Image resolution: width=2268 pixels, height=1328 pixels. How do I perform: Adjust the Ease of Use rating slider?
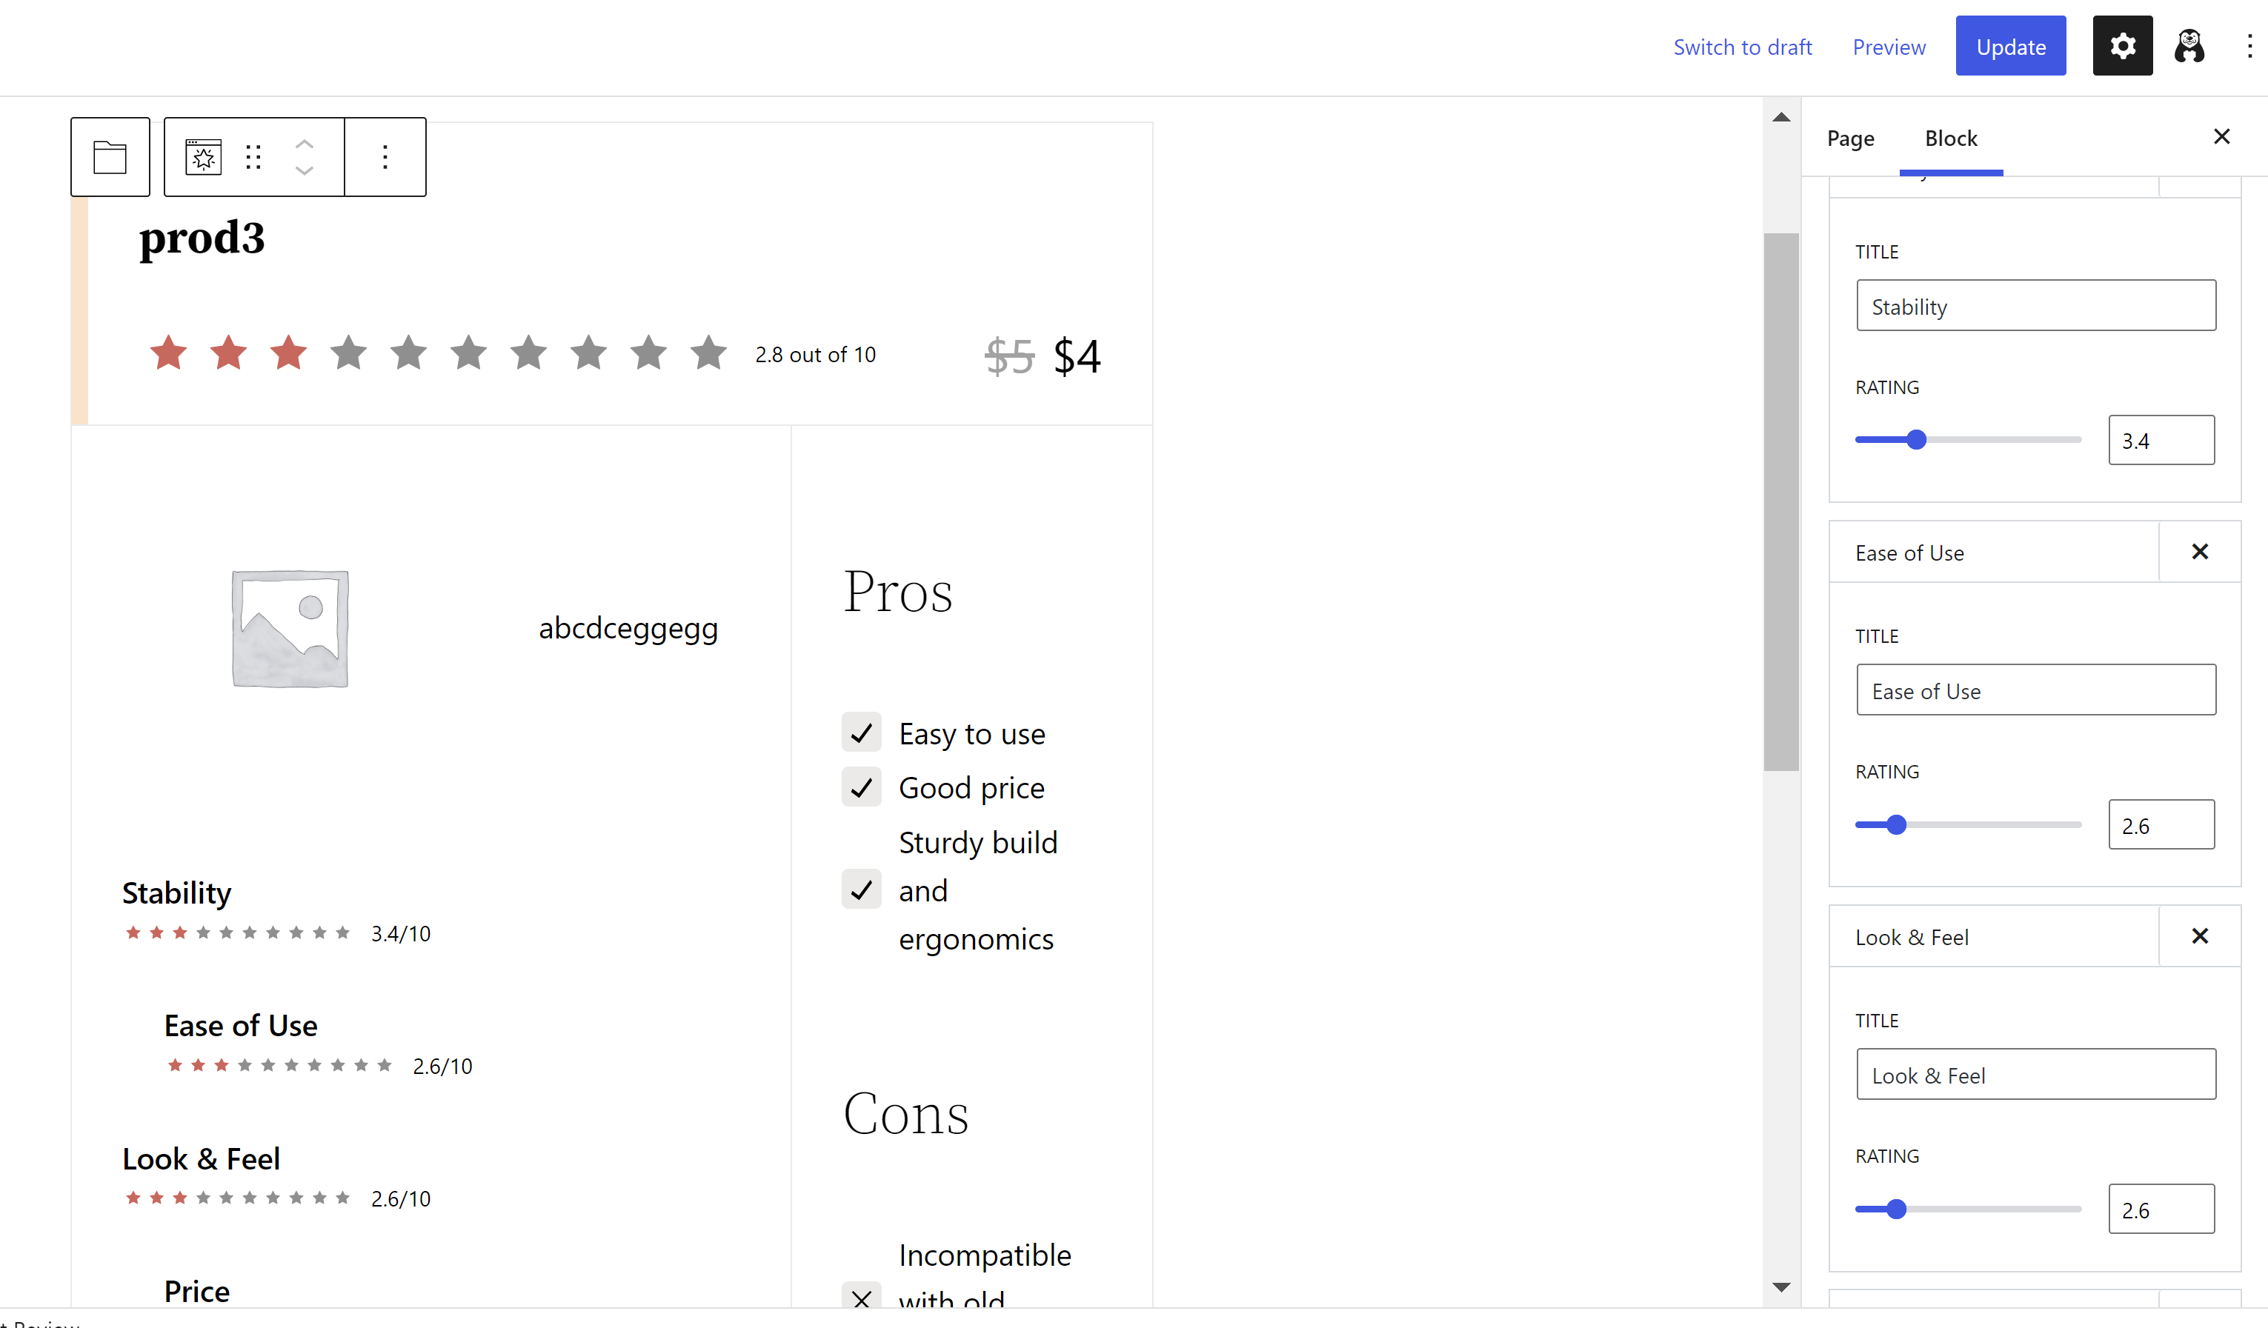(1896, 824)
